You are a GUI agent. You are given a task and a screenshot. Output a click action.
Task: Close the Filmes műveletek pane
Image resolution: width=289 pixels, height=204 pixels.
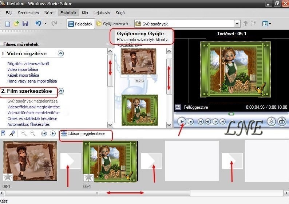(107, 44)
